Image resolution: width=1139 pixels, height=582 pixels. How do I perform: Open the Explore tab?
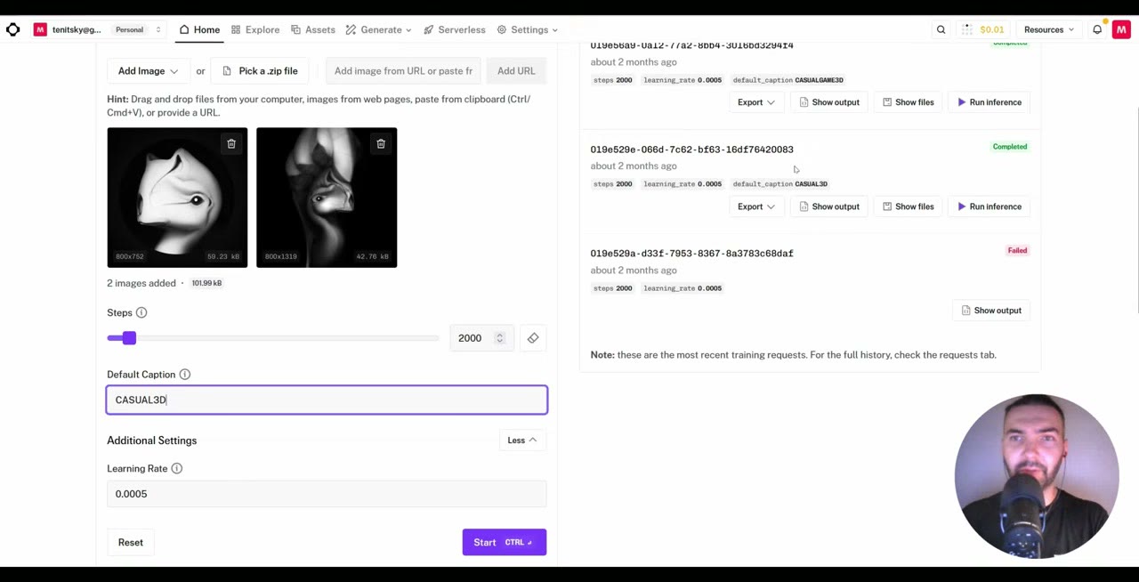[255, 29]
